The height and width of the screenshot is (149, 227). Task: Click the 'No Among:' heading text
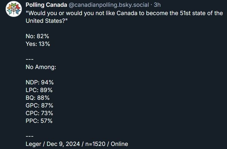coord(41,67)
